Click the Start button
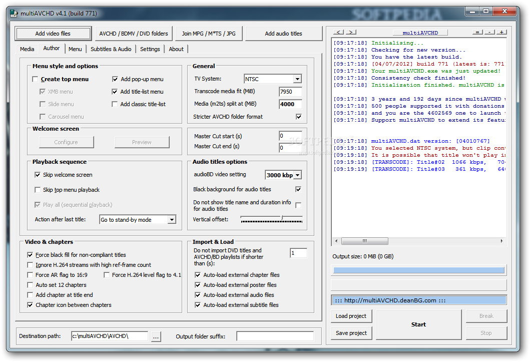 [418, 324]
